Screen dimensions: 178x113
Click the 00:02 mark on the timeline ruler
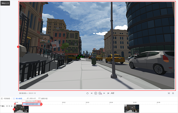[x=64, y=102]
